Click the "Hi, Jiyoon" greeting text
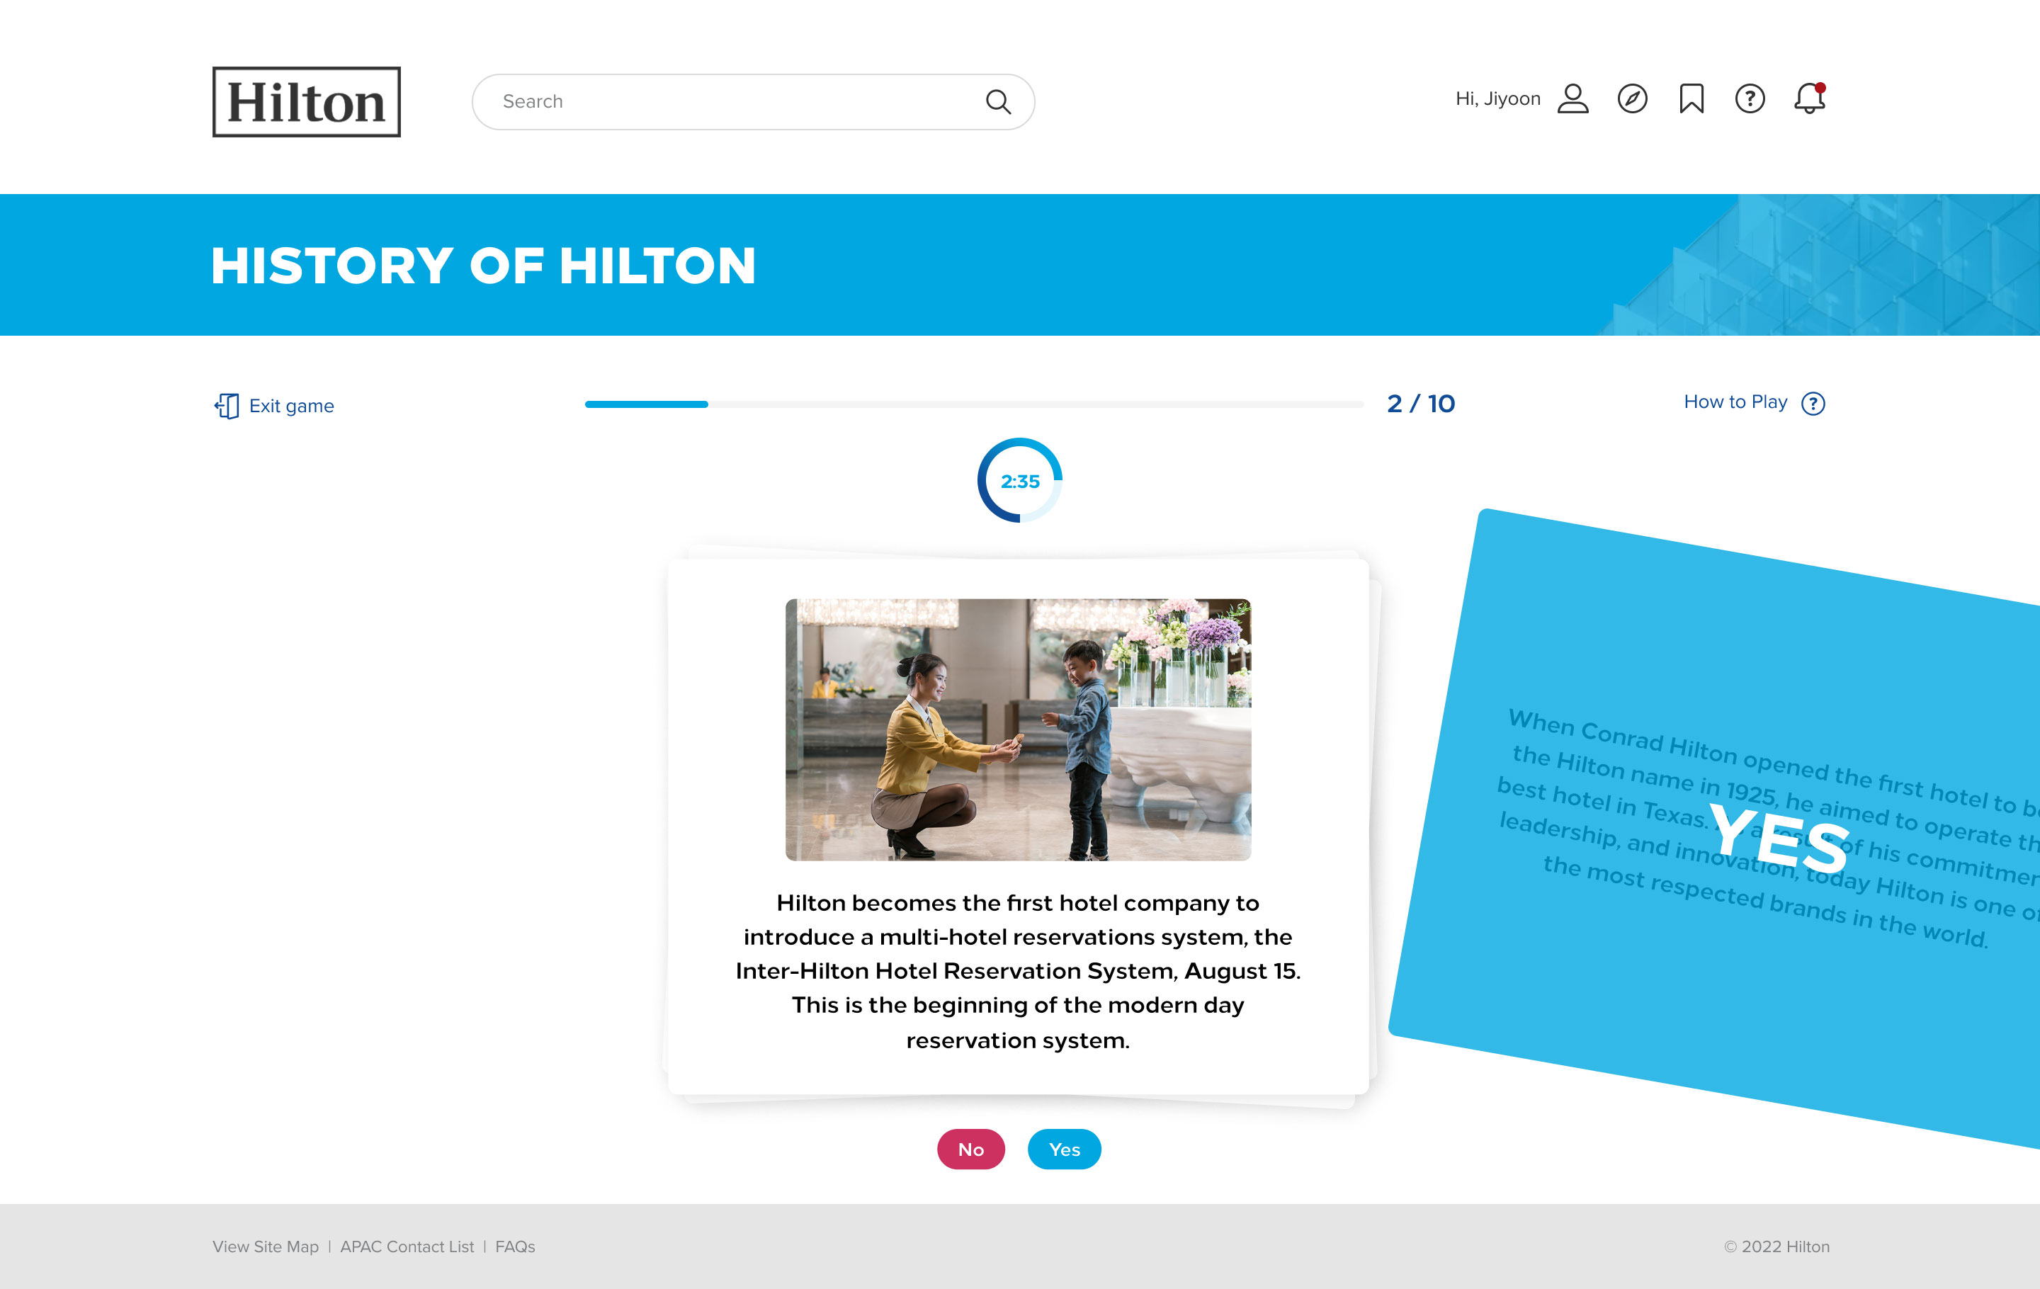Screen dimensions: 2040x1289 pyautogui.click(x=1497, y=99)
